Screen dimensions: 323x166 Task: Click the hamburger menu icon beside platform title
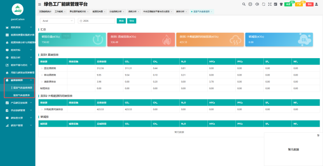(x=40, y=4)
